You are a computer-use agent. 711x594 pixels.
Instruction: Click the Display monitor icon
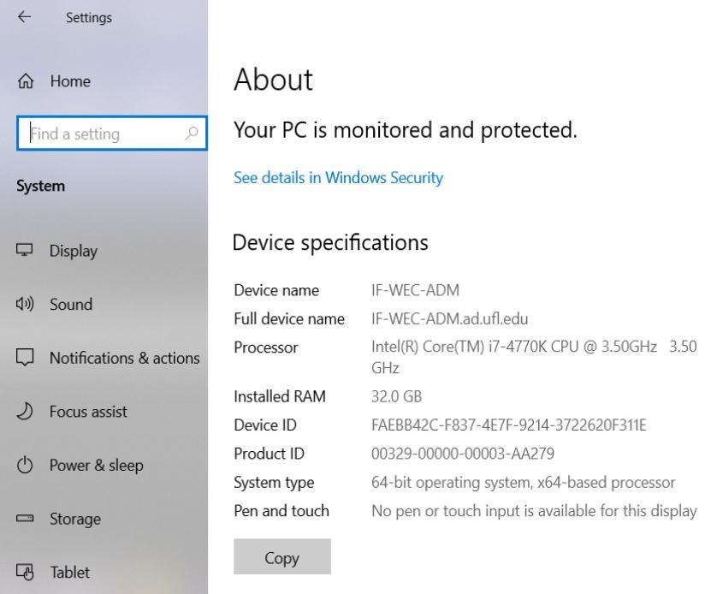point(25,250)
